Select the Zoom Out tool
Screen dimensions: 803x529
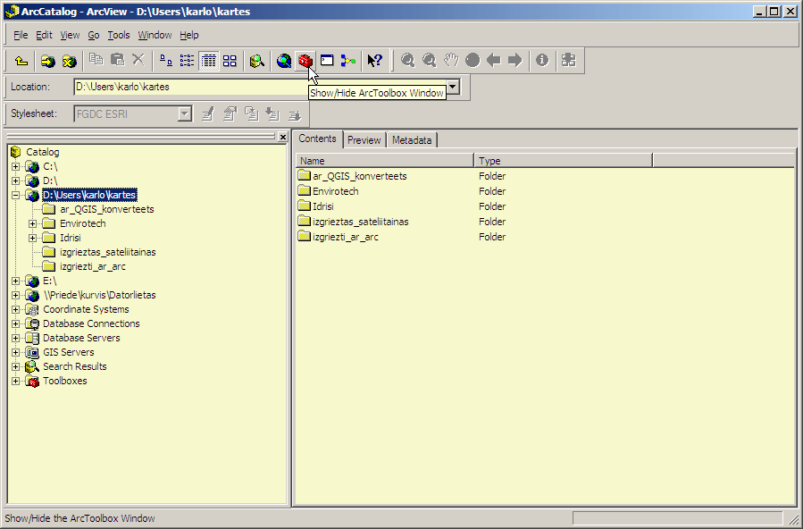(429, 61)
